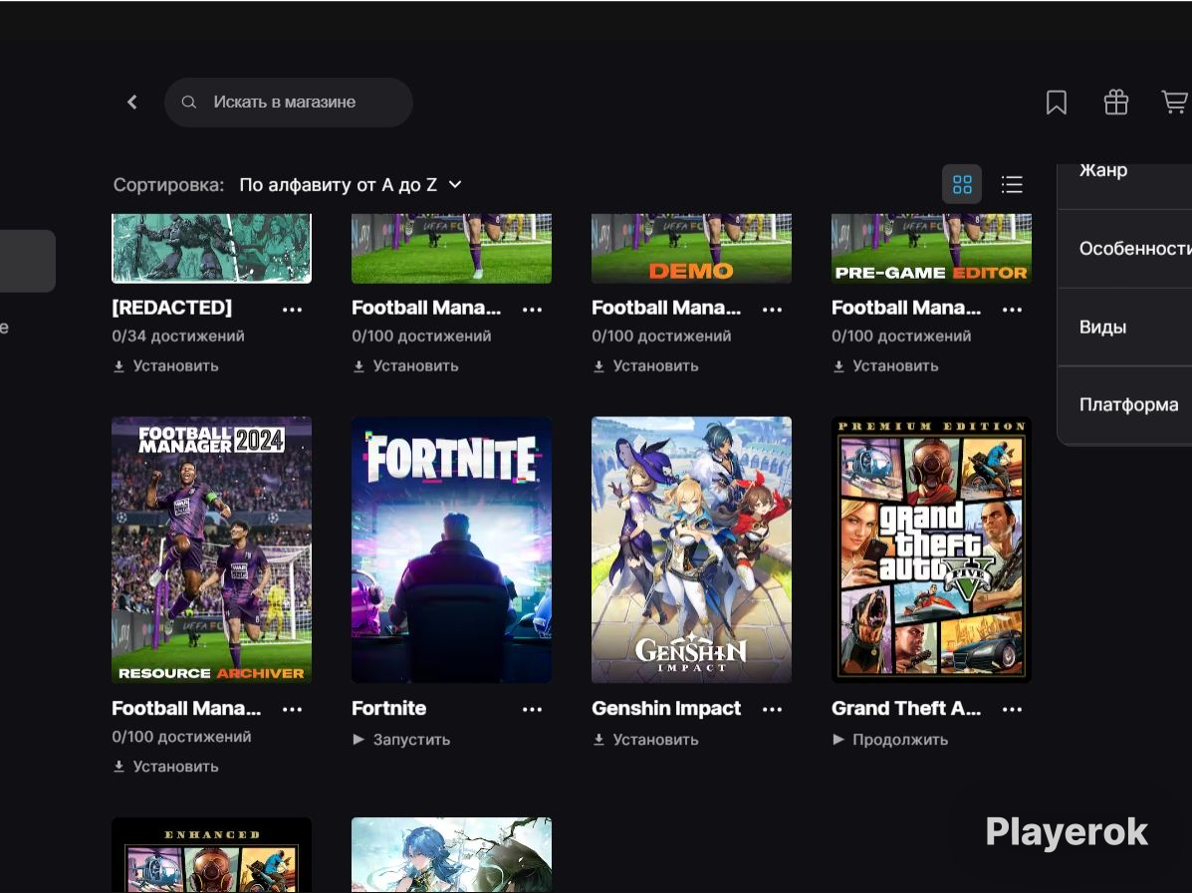The image size is (1192, 893).
Task: Open the GTA Enhanced cover in bottom row
Action: click(x=211, y=855)
